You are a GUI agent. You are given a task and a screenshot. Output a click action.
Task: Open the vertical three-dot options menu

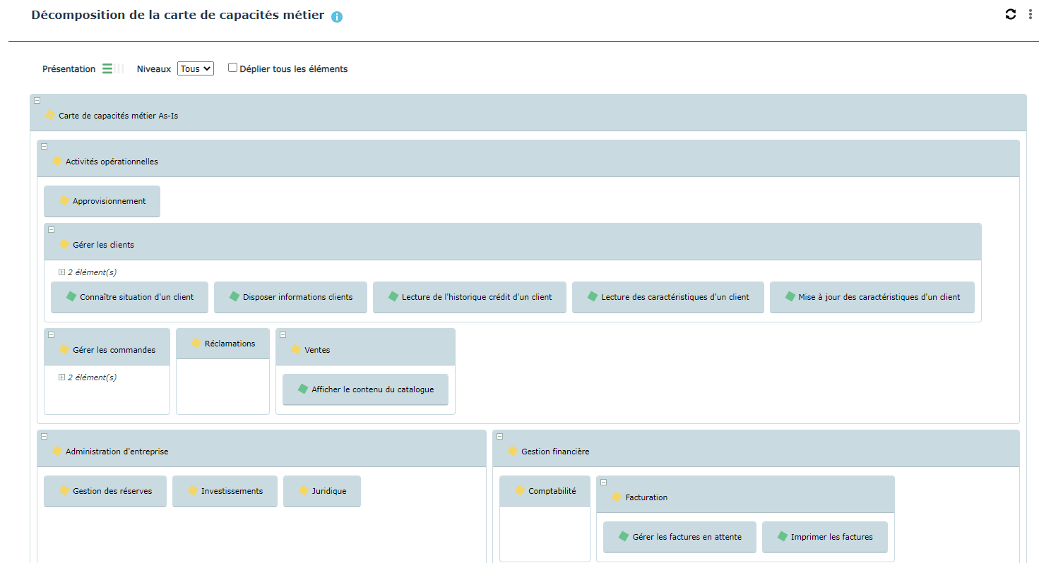[x=1030, y=14]
